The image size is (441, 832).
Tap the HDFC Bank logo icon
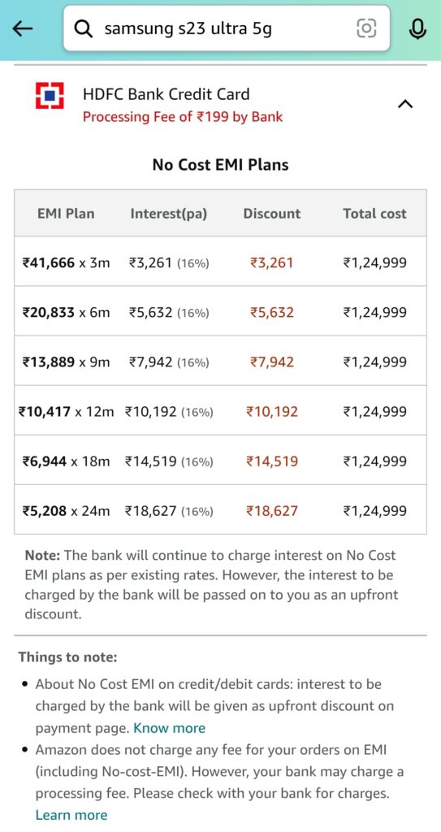[x=50, y=96]
